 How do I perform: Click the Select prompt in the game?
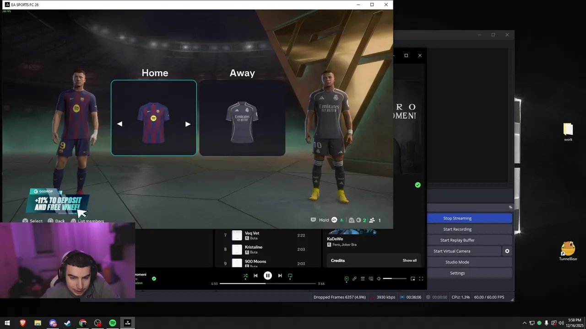tap(32, 221)
